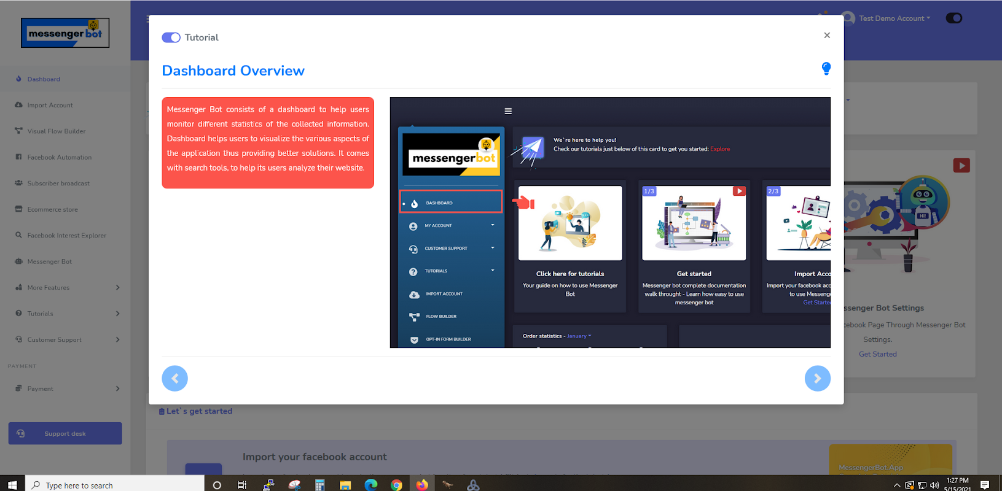Switch to Google Chrome on taskbar

pyautogui.click(x=396, y=485)
